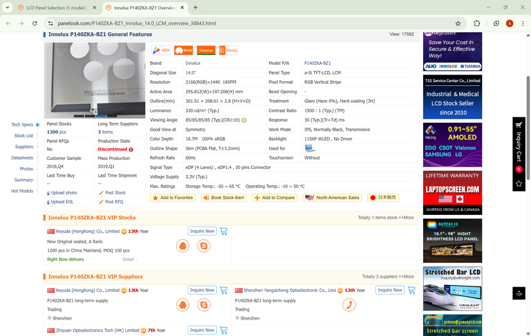Add Shenzhen Yangsicheng supplier to cart icon

coord(412,290)
